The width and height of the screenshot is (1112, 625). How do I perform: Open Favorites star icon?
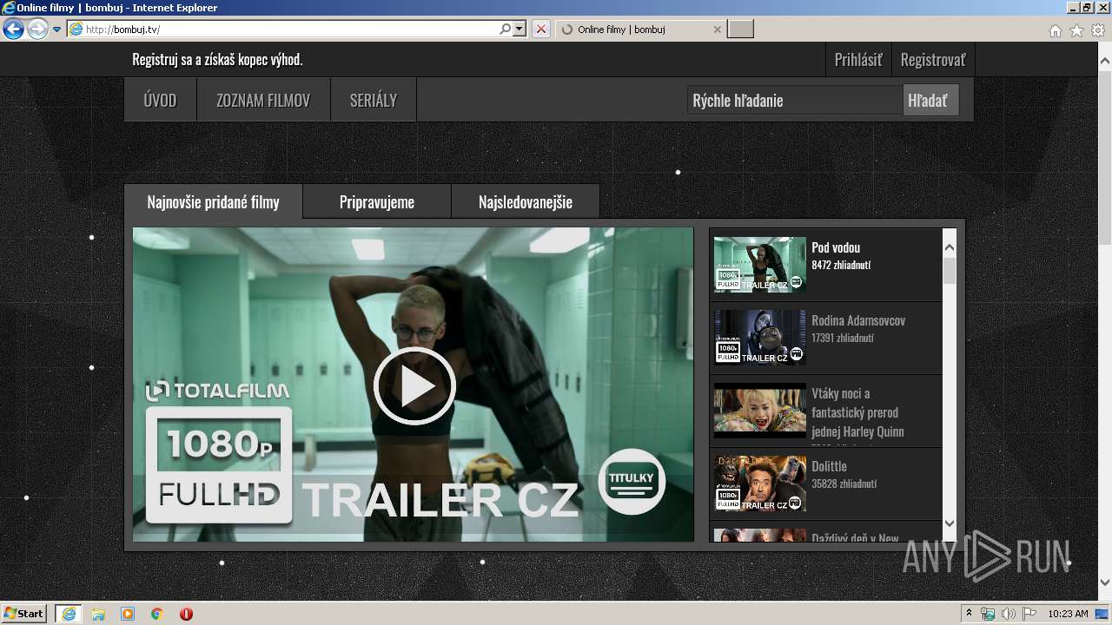click(1076, 30)
